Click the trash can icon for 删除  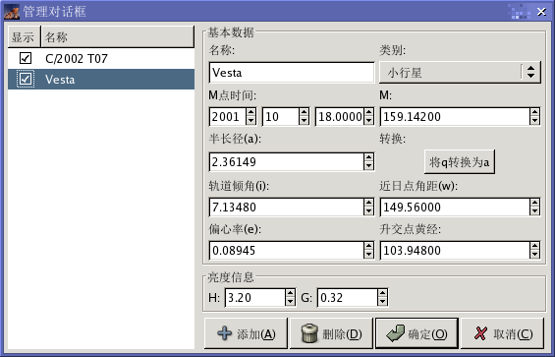309,333
